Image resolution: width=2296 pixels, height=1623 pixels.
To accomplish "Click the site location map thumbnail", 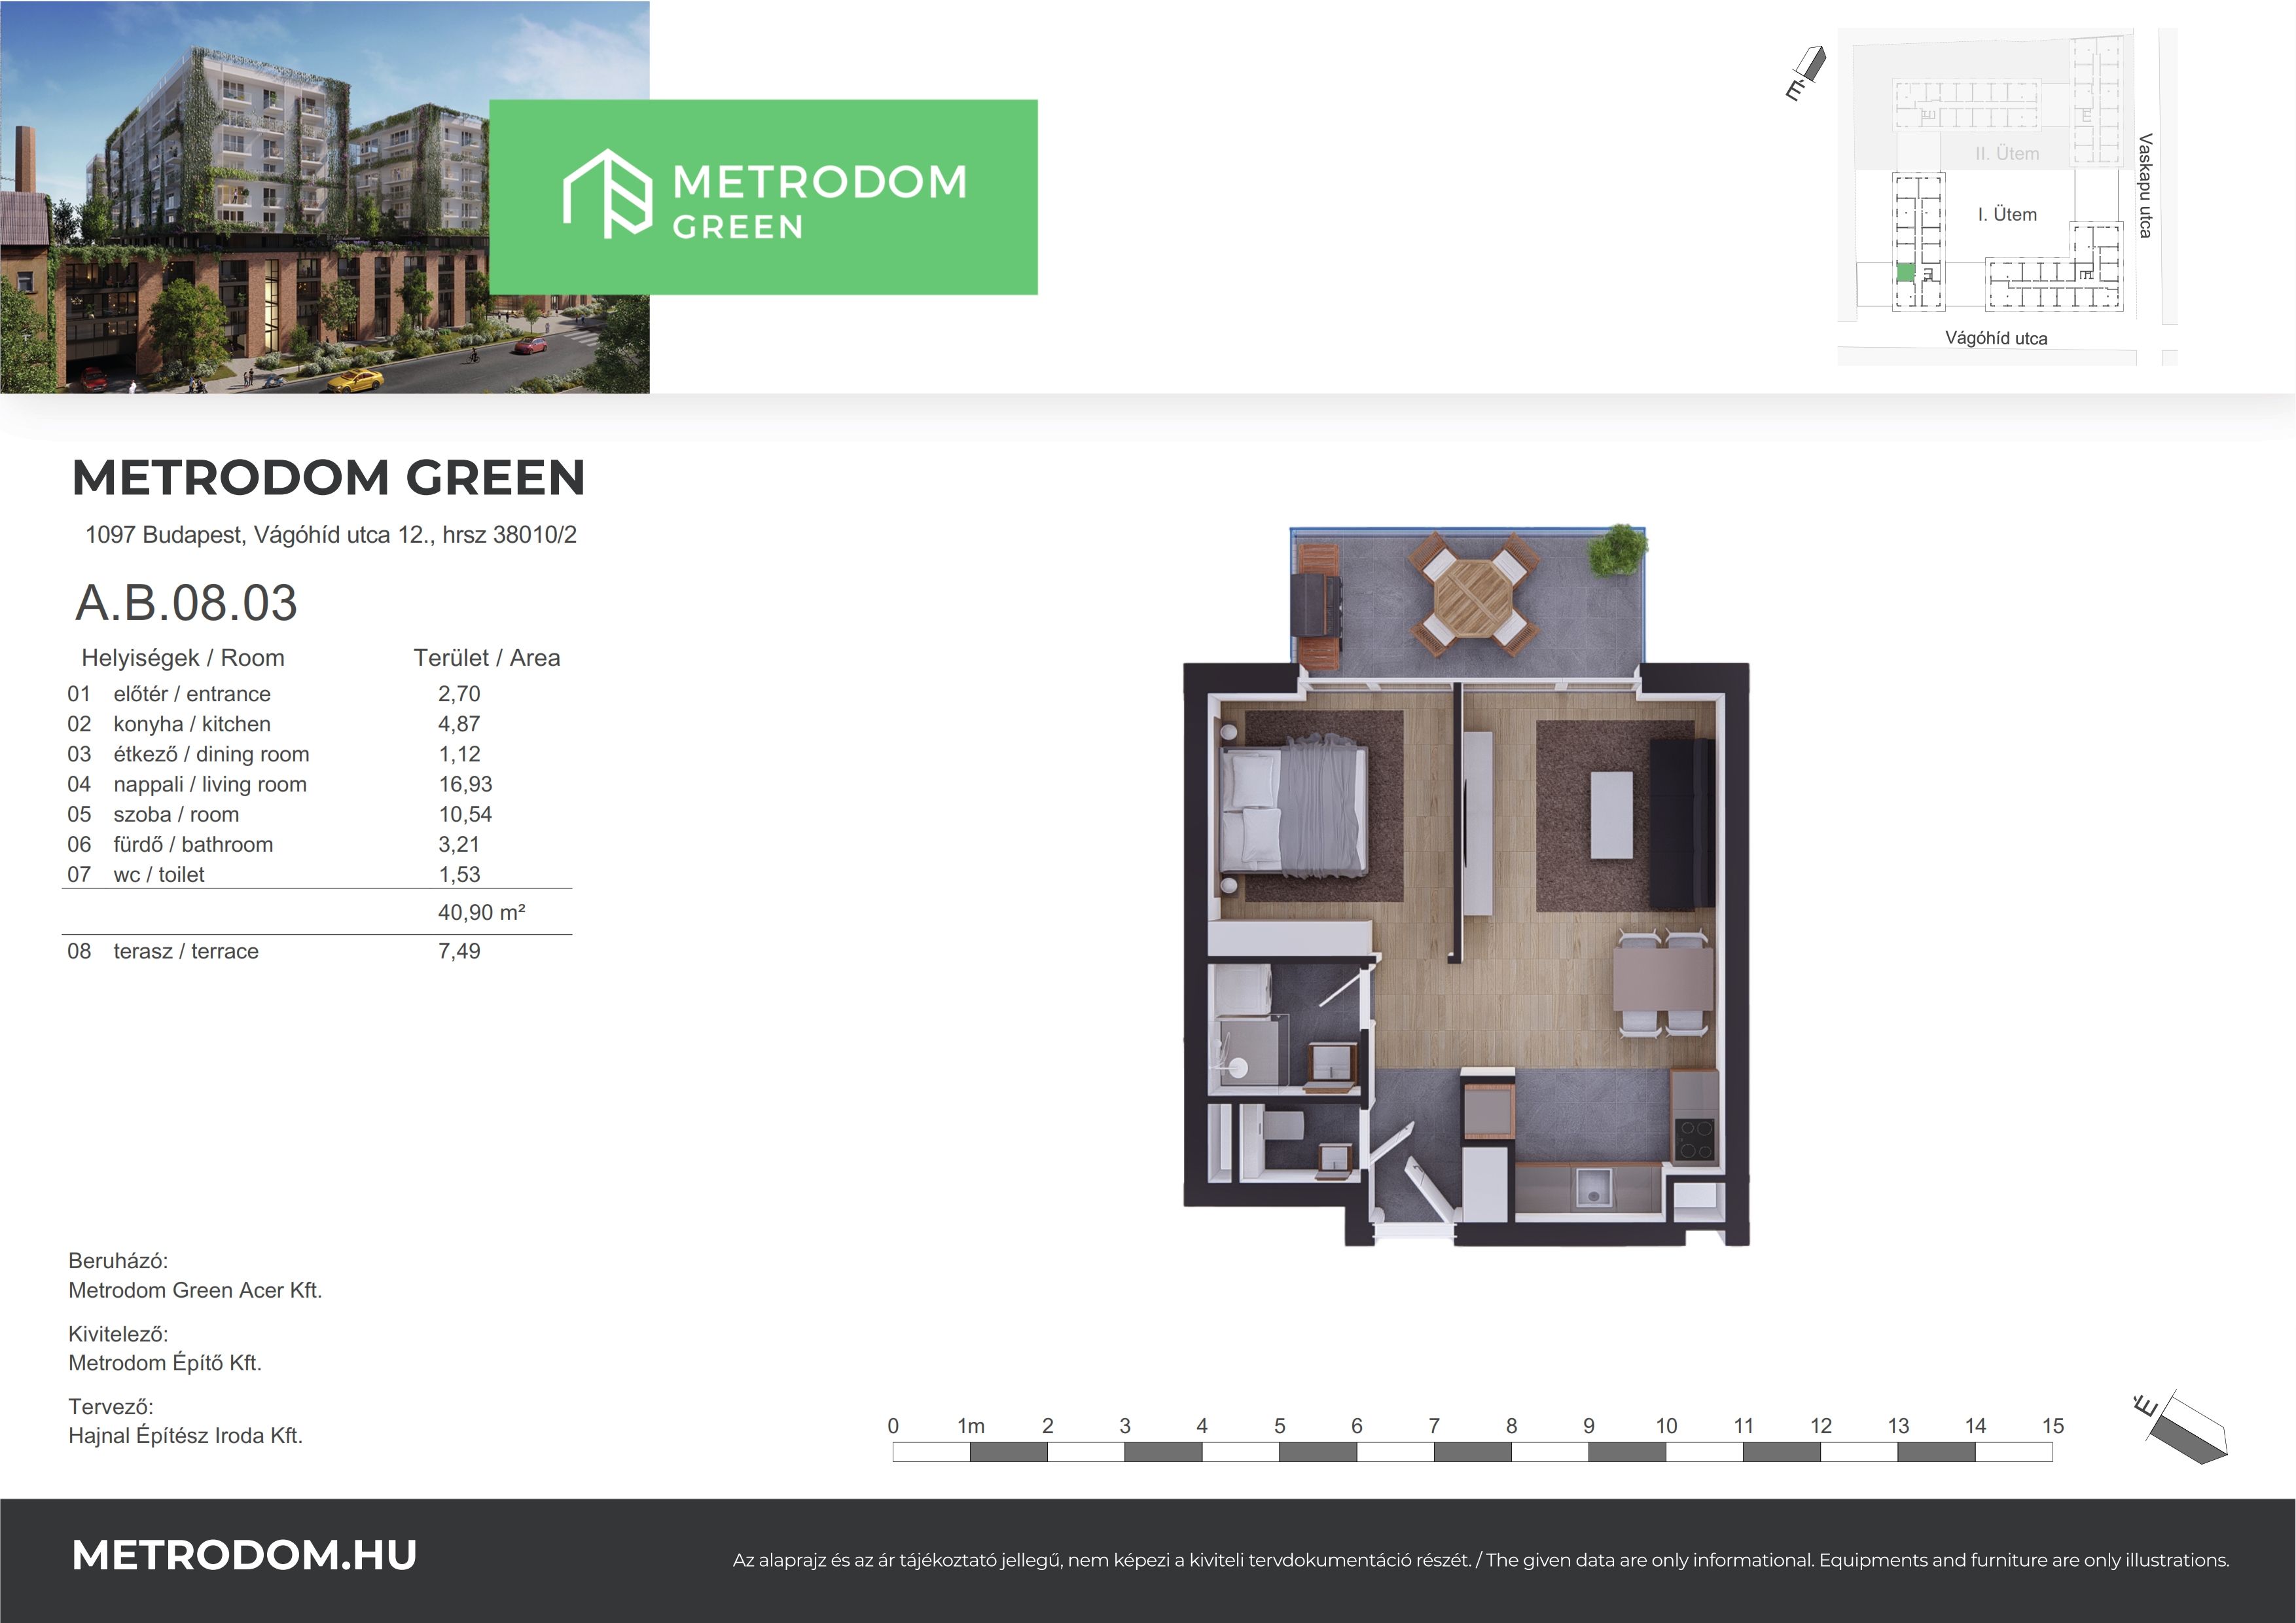I will coord(2007,196).
